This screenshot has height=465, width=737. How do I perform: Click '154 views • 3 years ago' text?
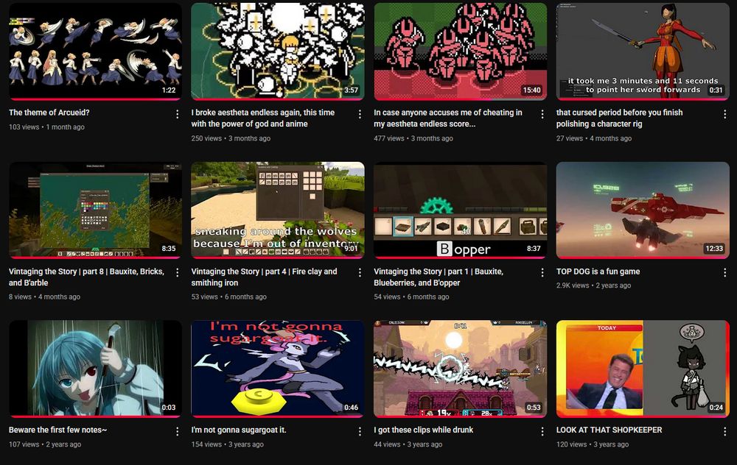click(x=228, y=444)
